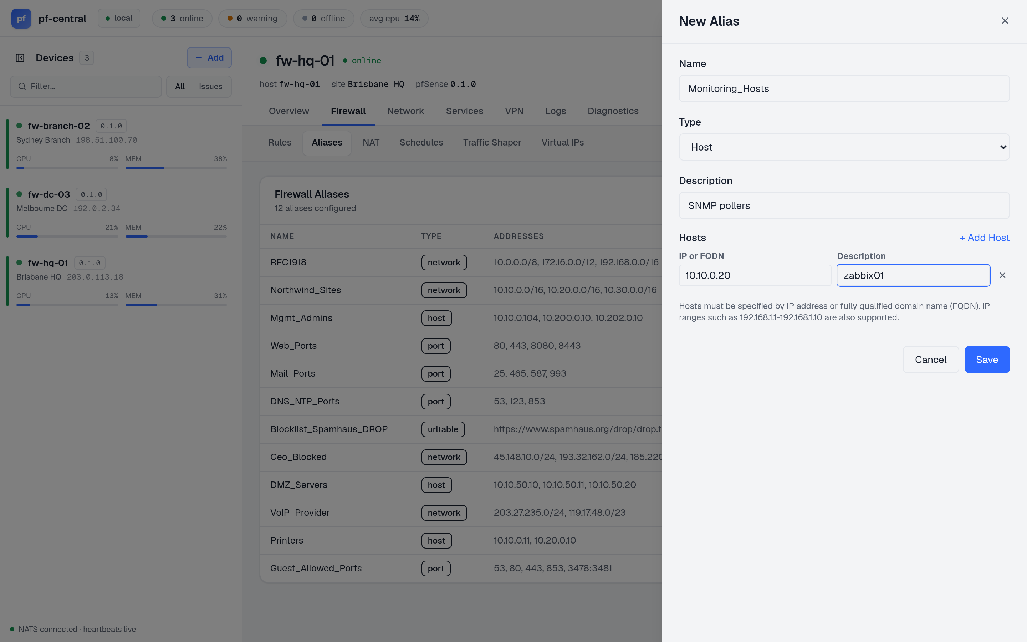Image resolution: width=1027 pixels, height=642 pixels.
Task: Remove the zabbix01 host row
Action: point(1002,275)
